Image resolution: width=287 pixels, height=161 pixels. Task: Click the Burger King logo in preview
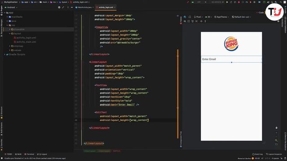click(231, 44)
